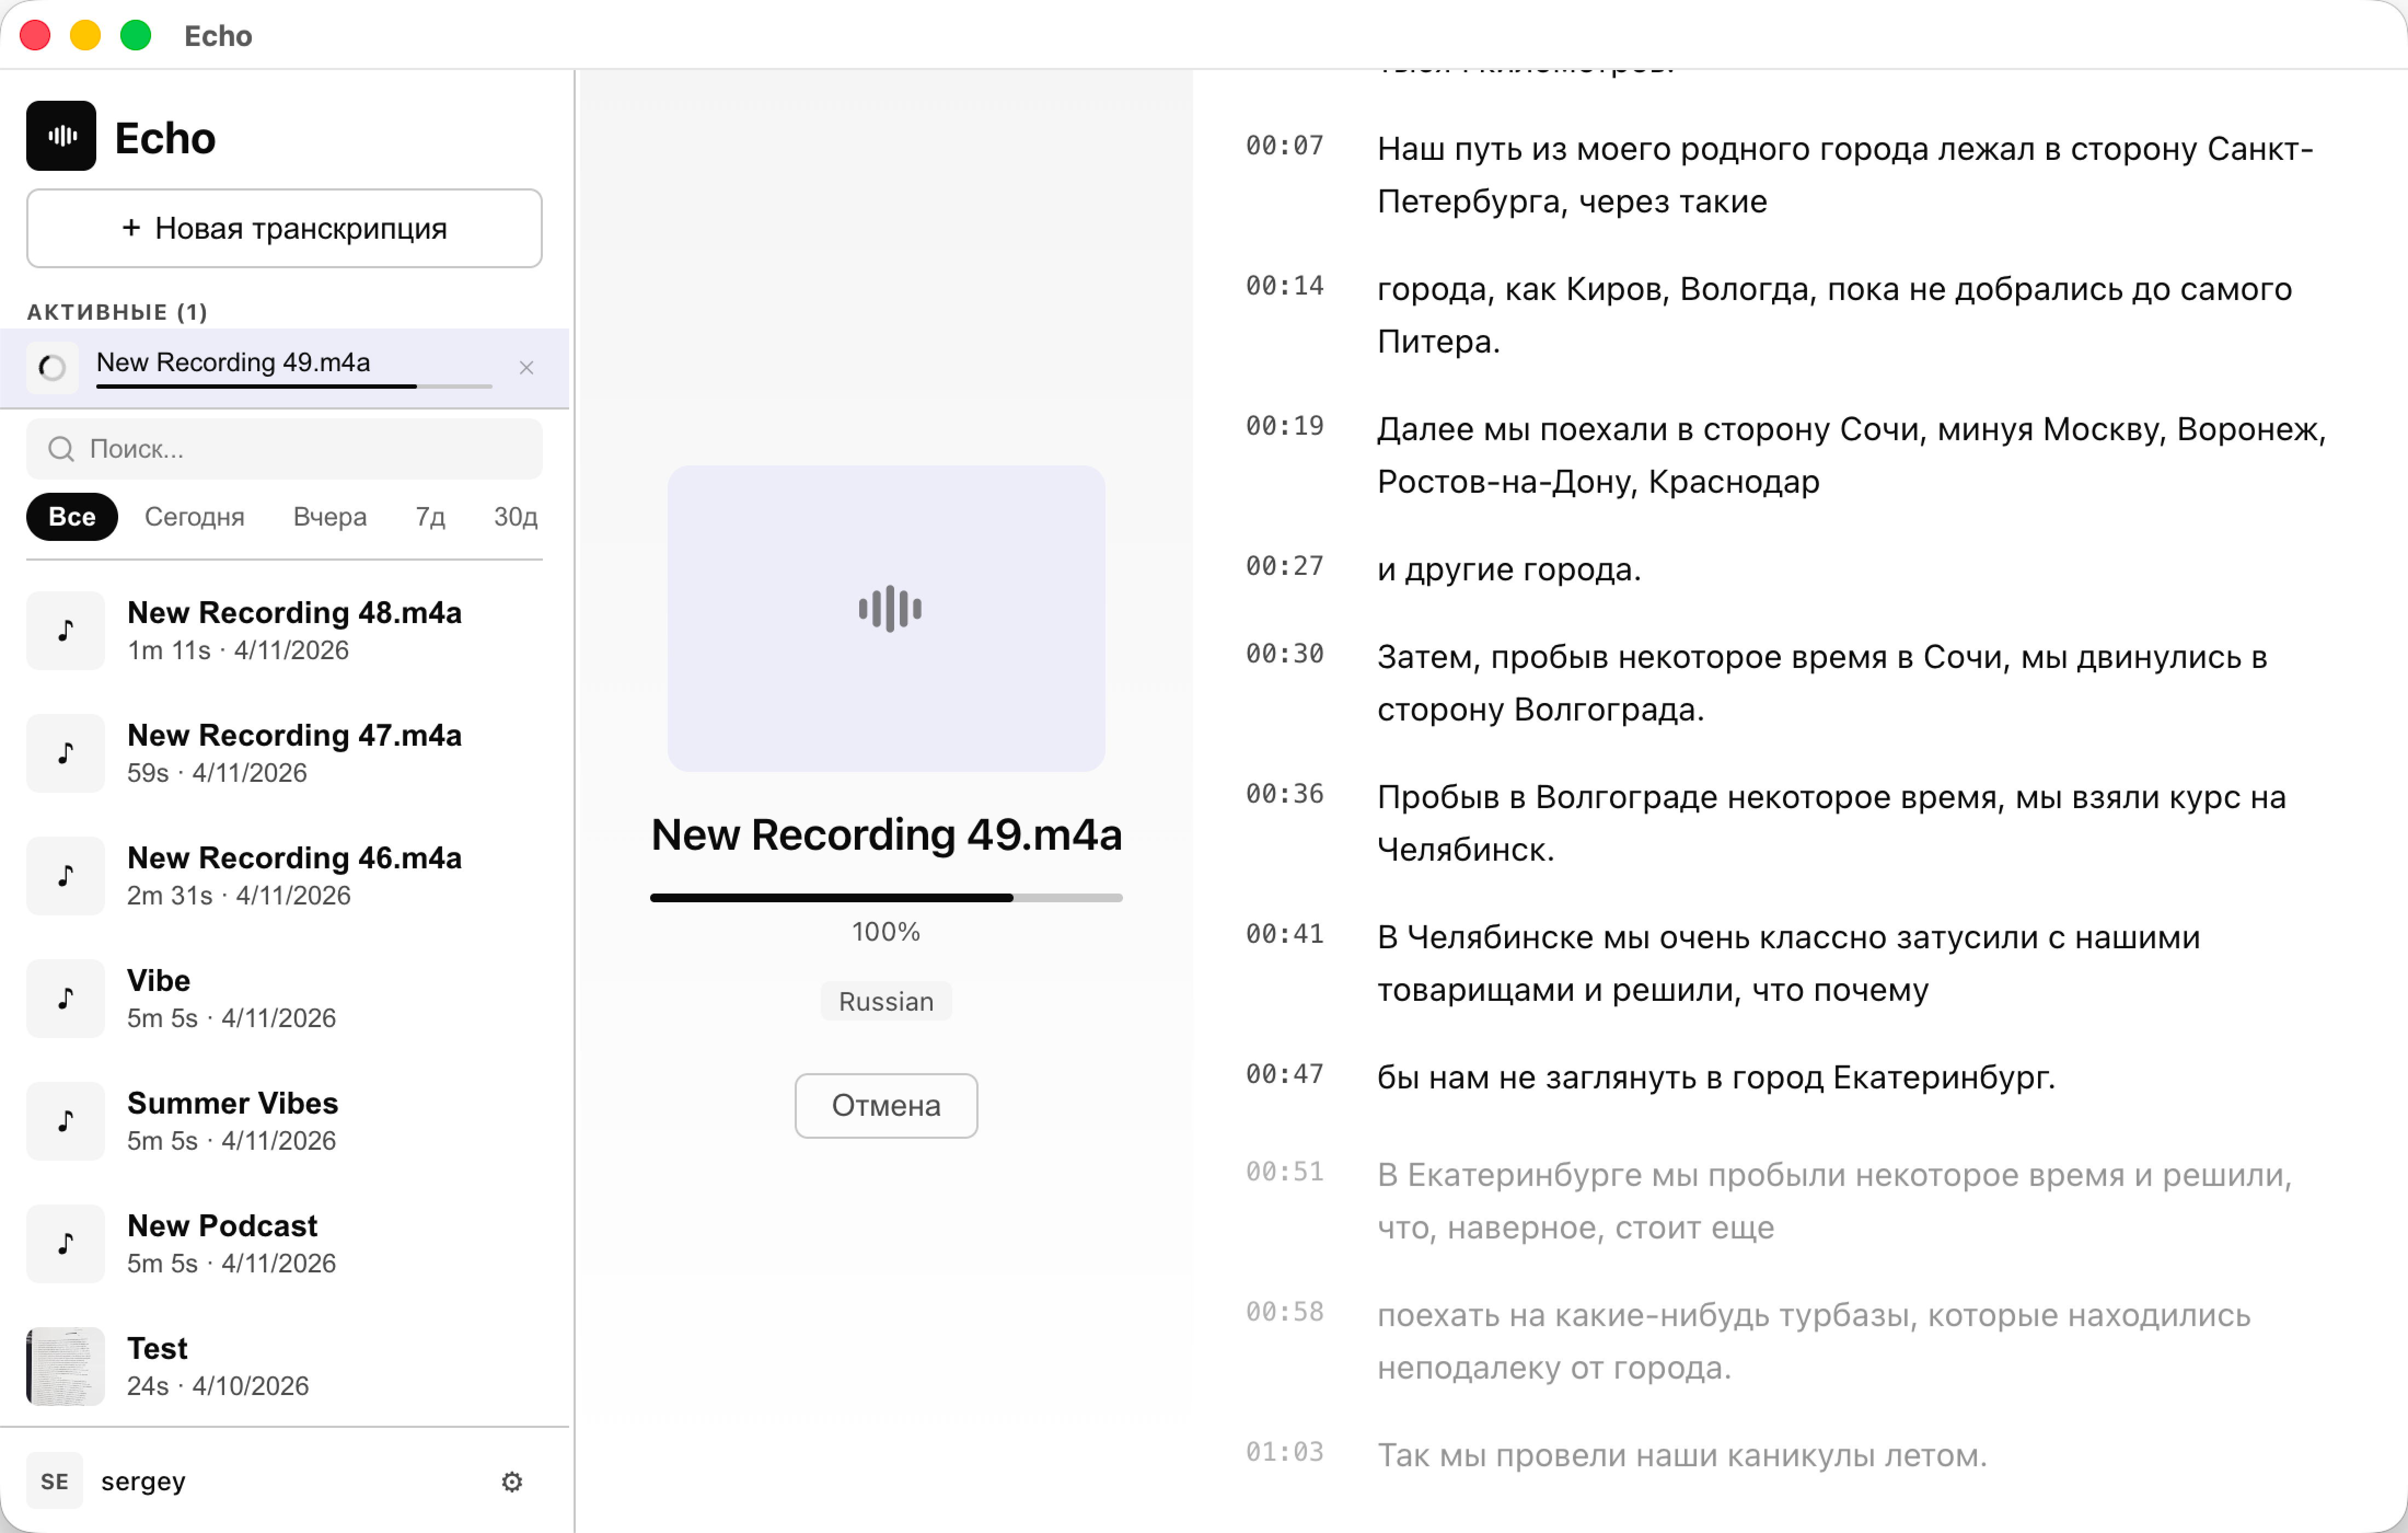2408x1533 pixels.
Task: Click the progress bar under New Recording 49.m4a
Action: (x=886, y=896)
